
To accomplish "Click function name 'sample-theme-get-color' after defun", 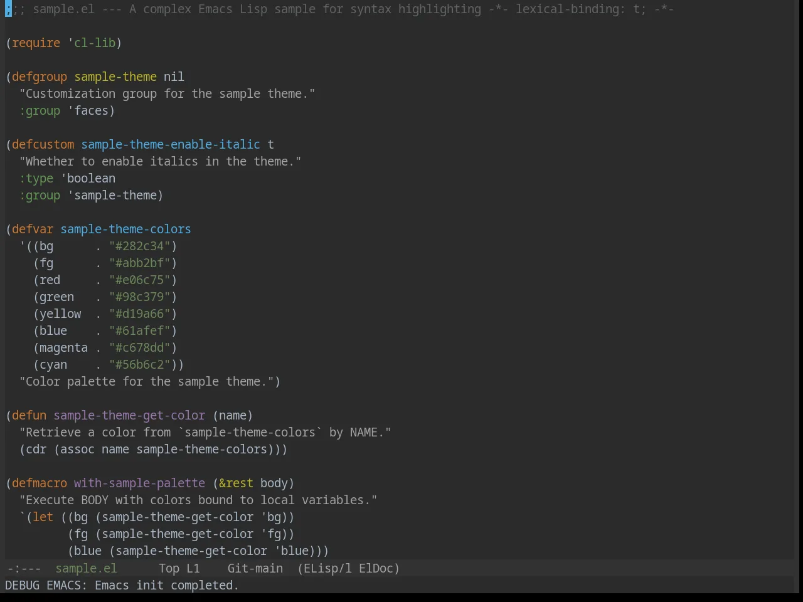I will (x=129, y=415).
